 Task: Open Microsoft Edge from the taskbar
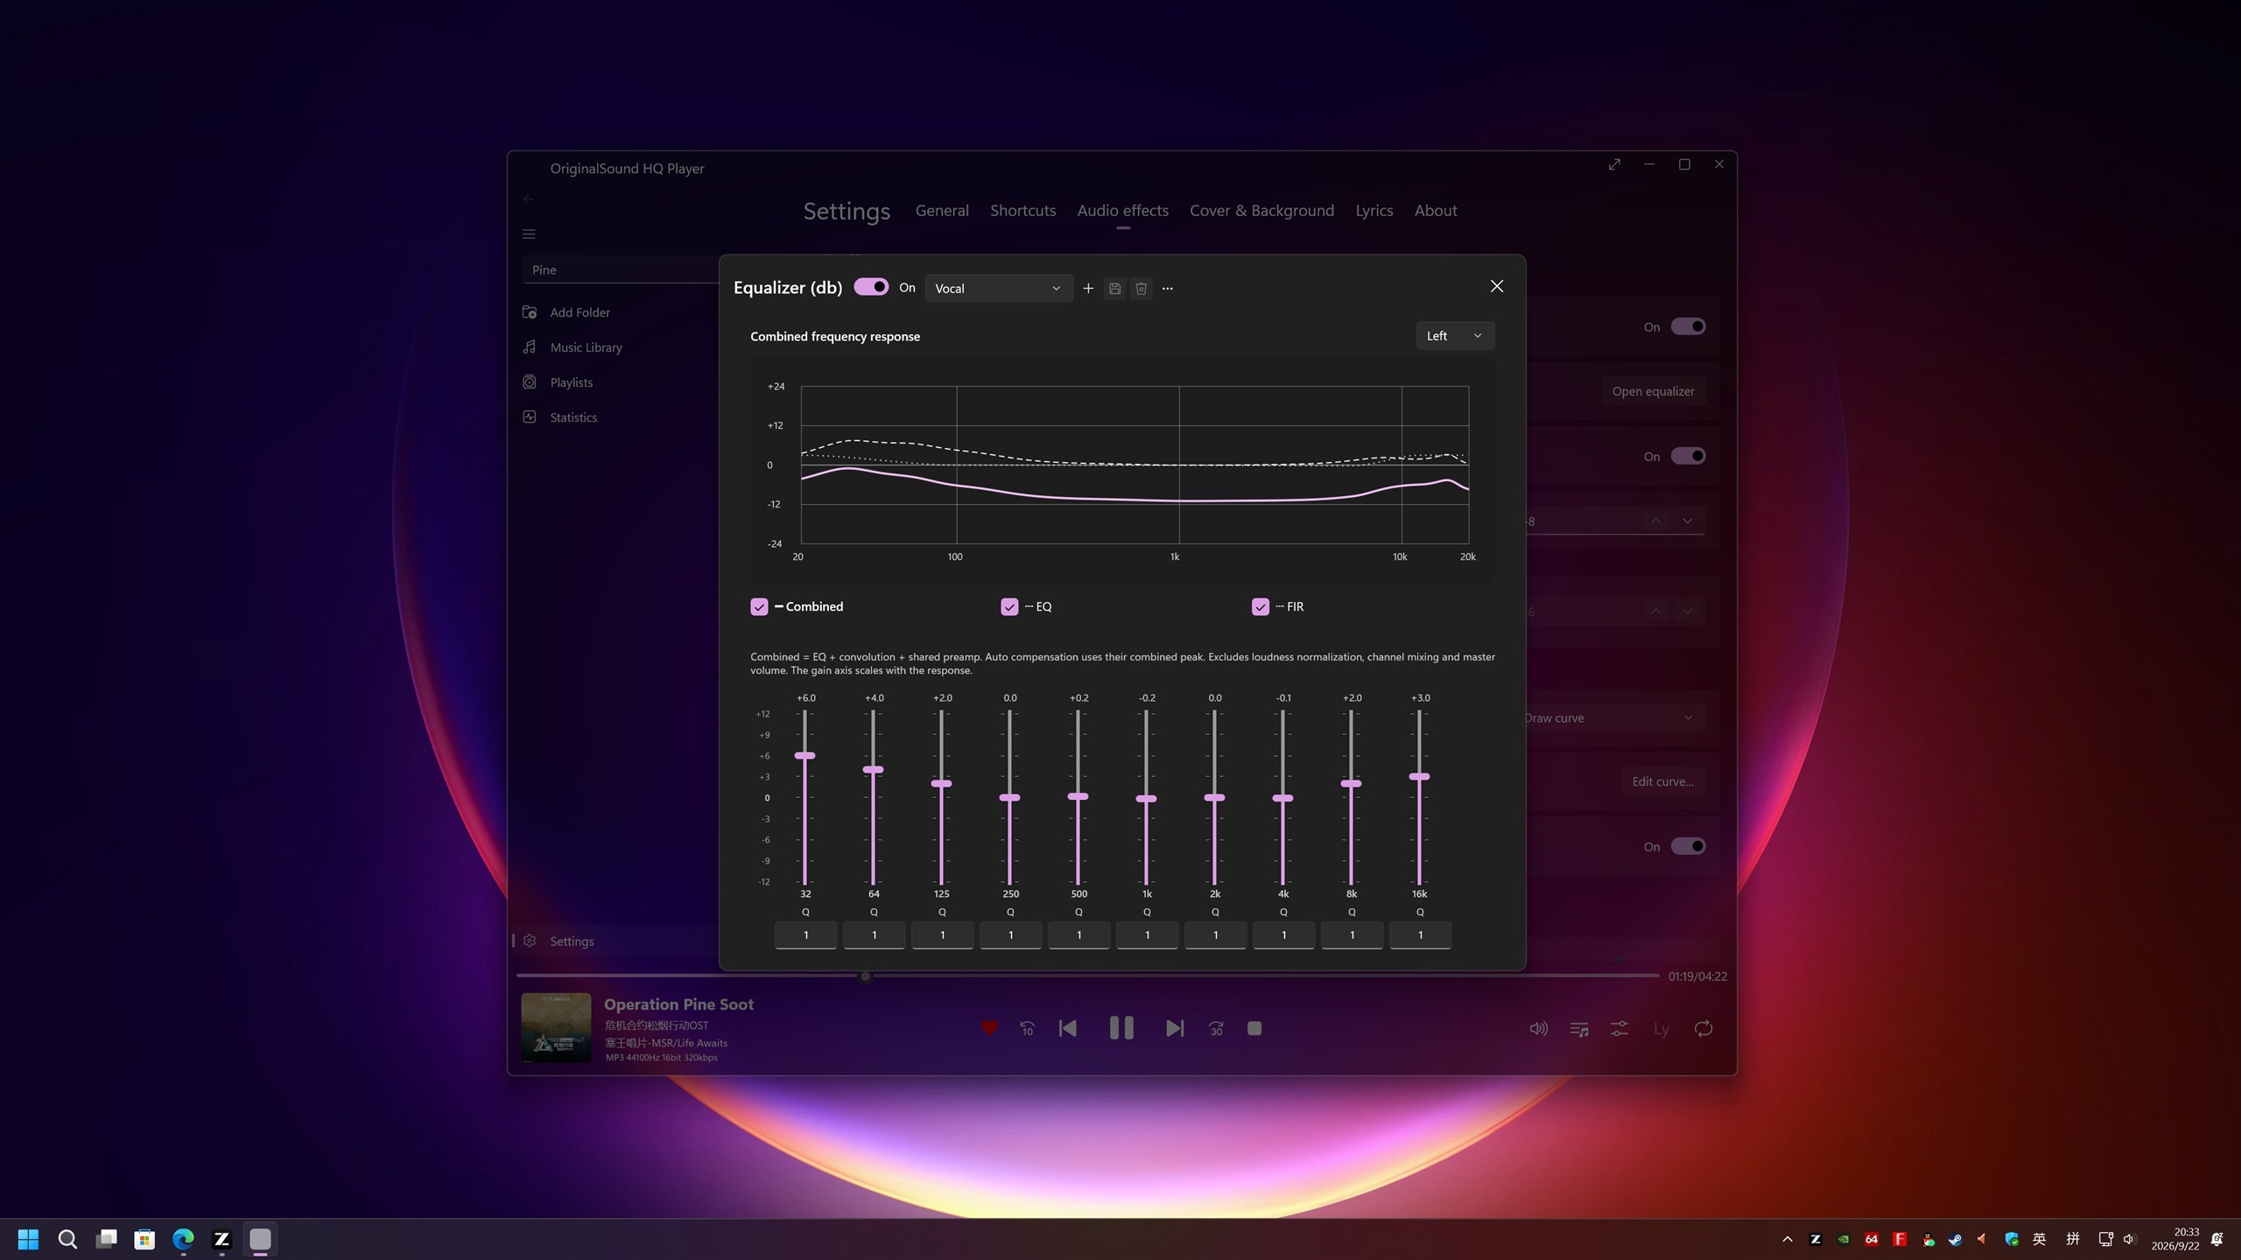click(183, 1239)
